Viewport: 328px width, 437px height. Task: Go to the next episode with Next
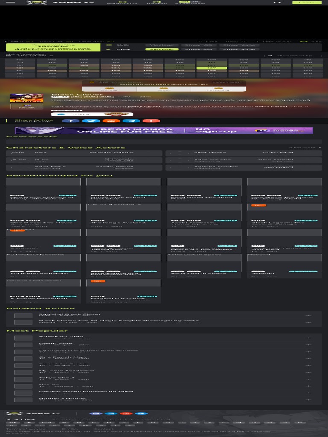pyautogui.click(x=236, y=41)
